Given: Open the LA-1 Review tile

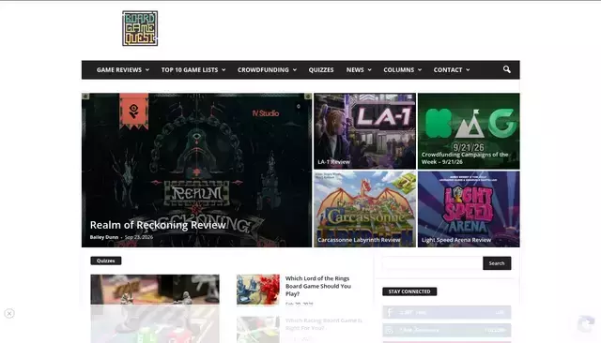Looking at the screenshot, I should [x=365, y=131].
